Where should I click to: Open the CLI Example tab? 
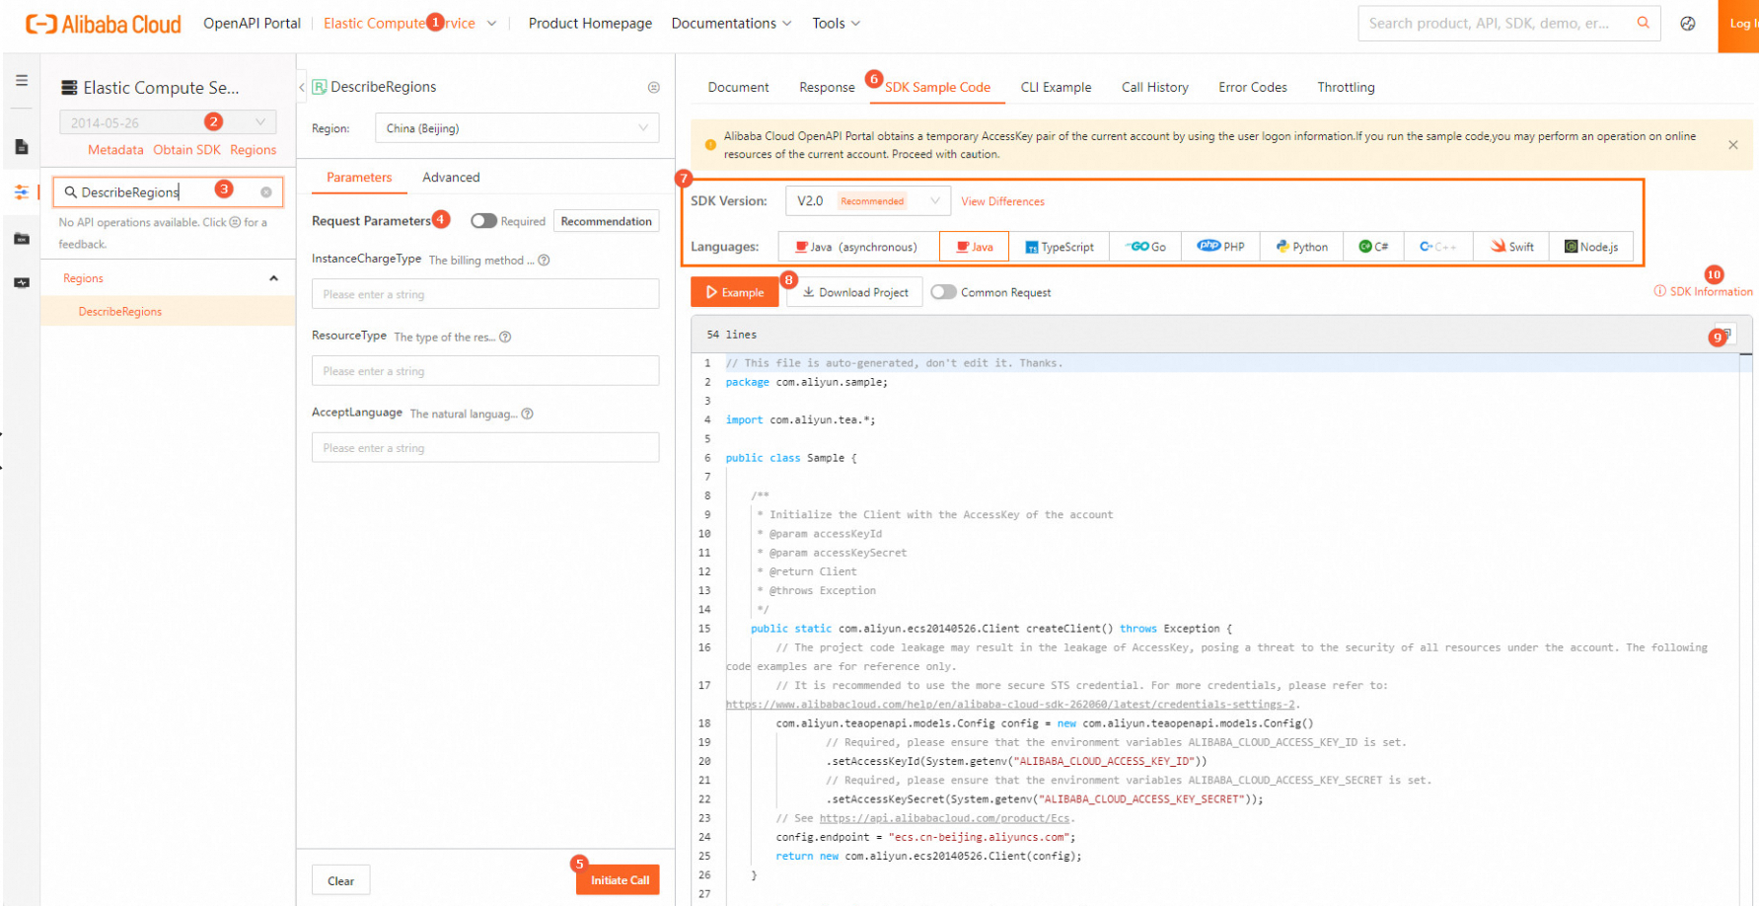1056,87
